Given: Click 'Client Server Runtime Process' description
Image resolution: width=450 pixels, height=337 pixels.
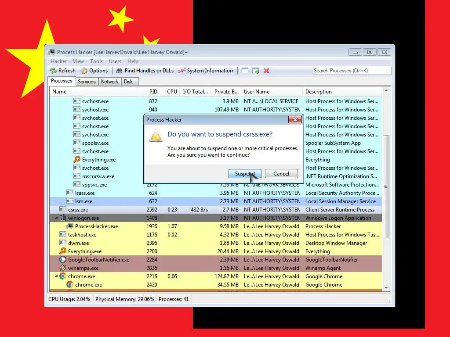Looking at the screenshot, I should coord(340,209).
